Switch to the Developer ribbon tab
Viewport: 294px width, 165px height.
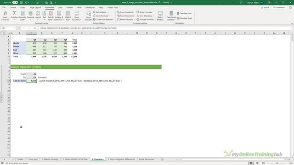pyautogui.click(x=90, y=7)
